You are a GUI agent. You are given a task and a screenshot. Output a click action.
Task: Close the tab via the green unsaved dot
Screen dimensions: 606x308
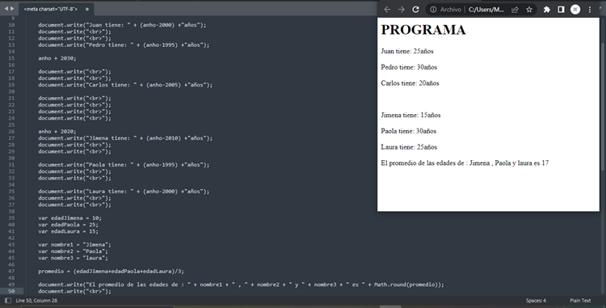click(87, 9)
